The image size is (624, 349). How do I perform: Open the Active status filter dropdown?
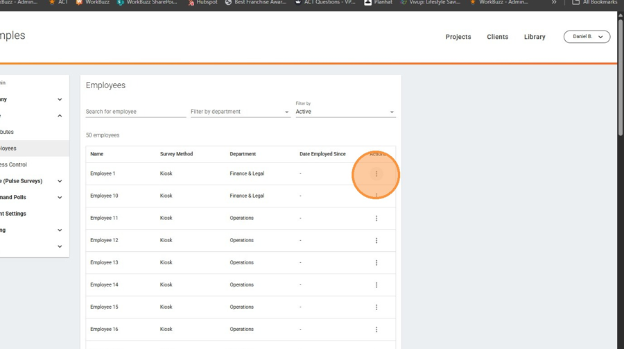coord(345,112)
